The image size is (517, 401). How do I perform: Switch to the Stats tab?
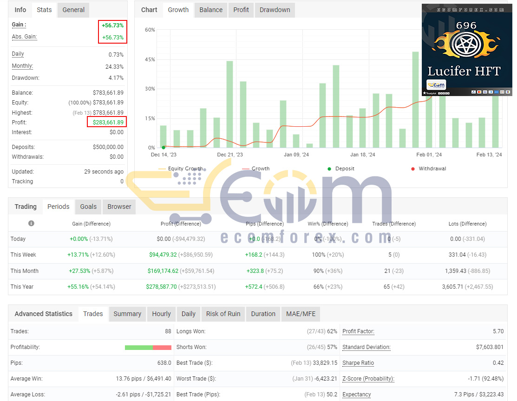click(x=44, y=10)
